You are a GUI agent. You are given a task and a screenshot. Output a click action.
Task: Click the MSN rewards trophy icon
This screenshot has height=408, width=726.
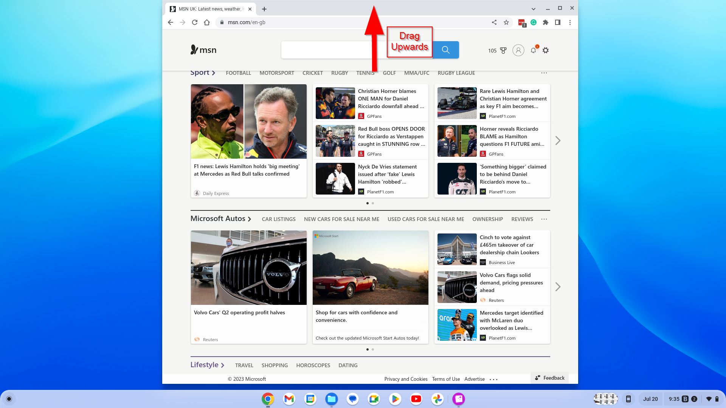pos(504,50)
